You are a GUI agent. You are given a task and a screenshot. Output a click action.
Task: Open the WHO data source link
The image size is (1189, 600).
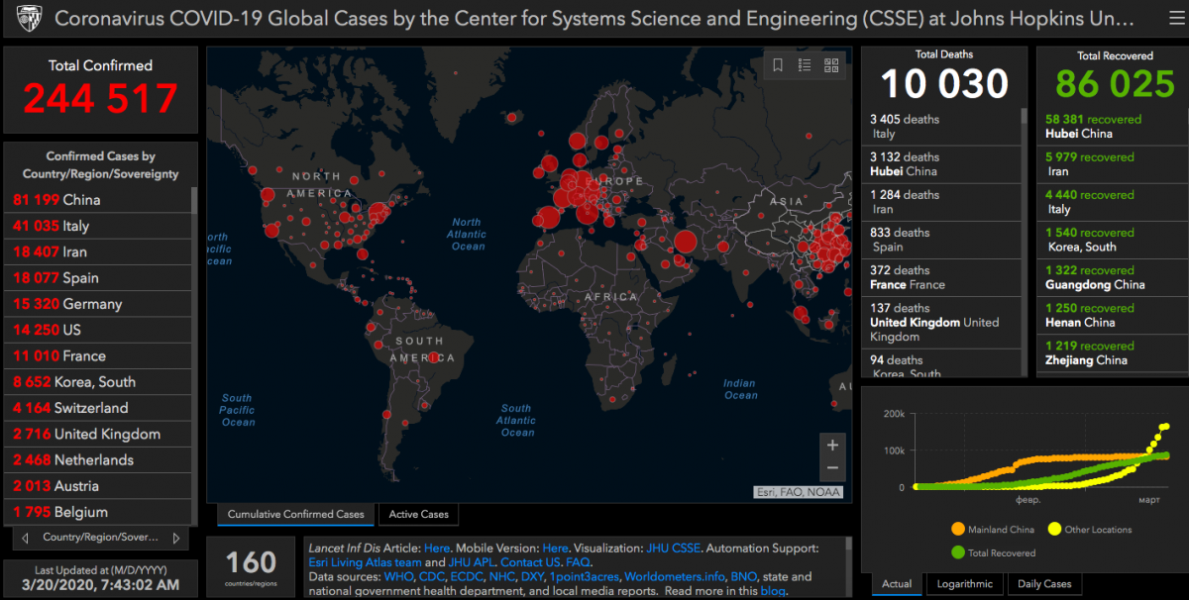click(x=399, y=576)
